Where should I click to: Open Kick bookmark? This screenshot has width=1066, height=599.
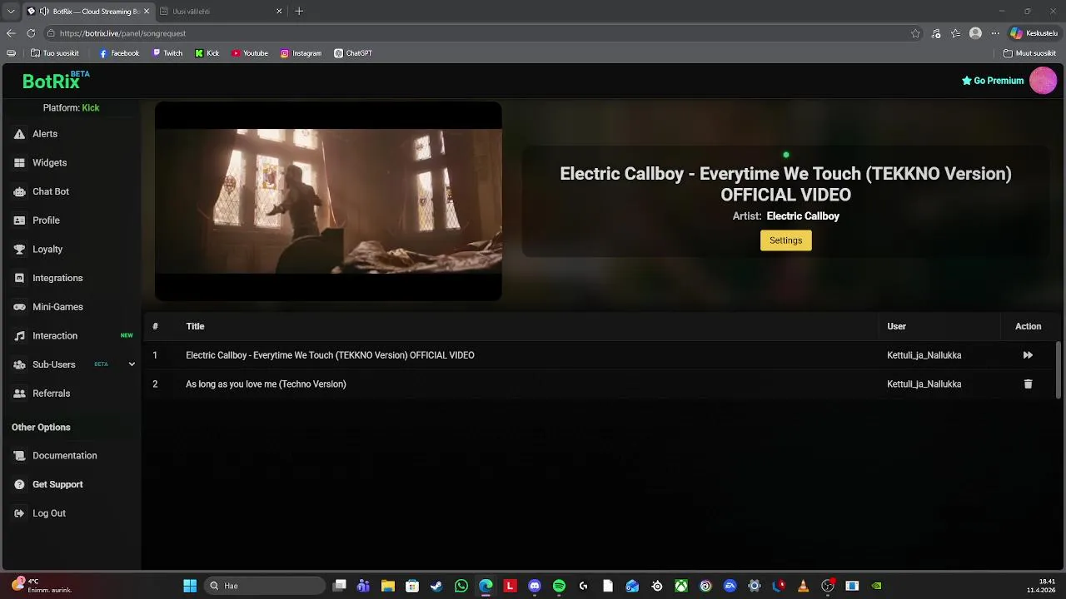coord(207,53)
